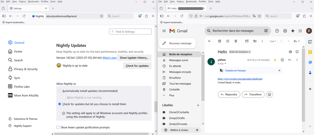Click the Check for updates button

(137, 66)
